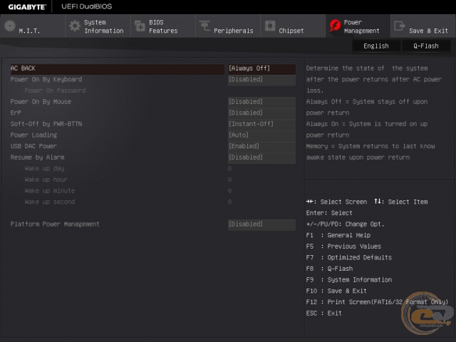Open Power Loading Auto option

click(x=261, y=135)
